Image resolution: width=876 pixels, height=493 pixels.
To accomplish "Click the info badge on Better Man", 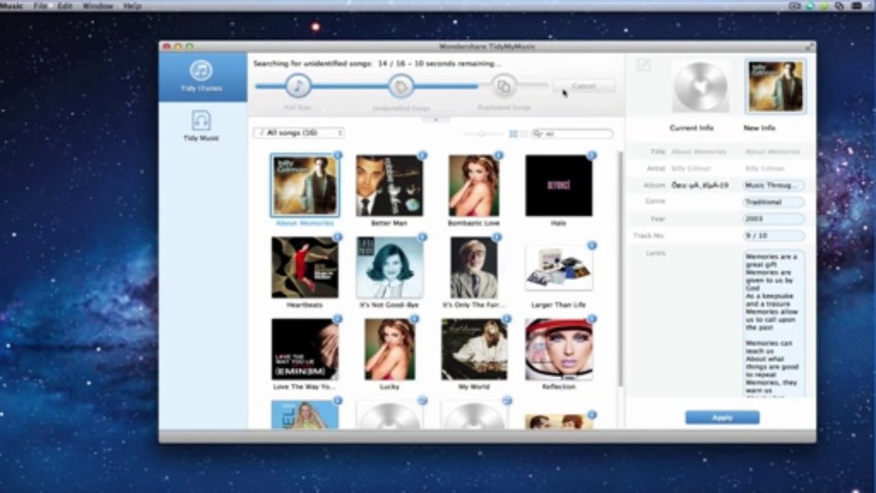I will pos(422,155).
